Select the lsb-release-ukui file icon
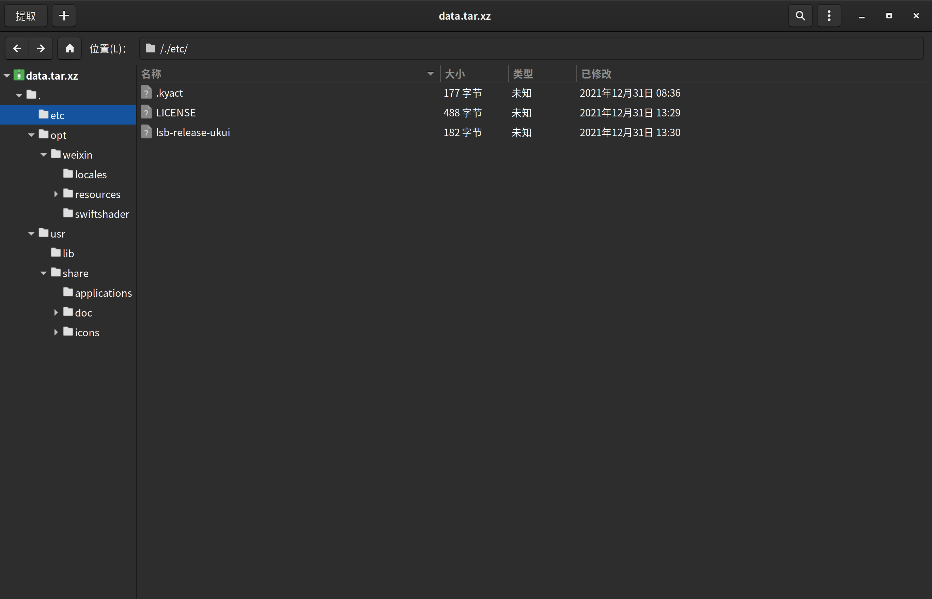 [x=146, y=132]
